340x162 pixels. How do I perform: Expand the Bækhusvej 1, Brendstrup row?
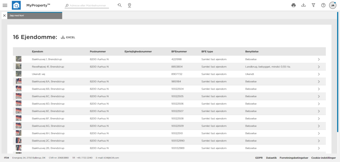(x=318, y=59)
